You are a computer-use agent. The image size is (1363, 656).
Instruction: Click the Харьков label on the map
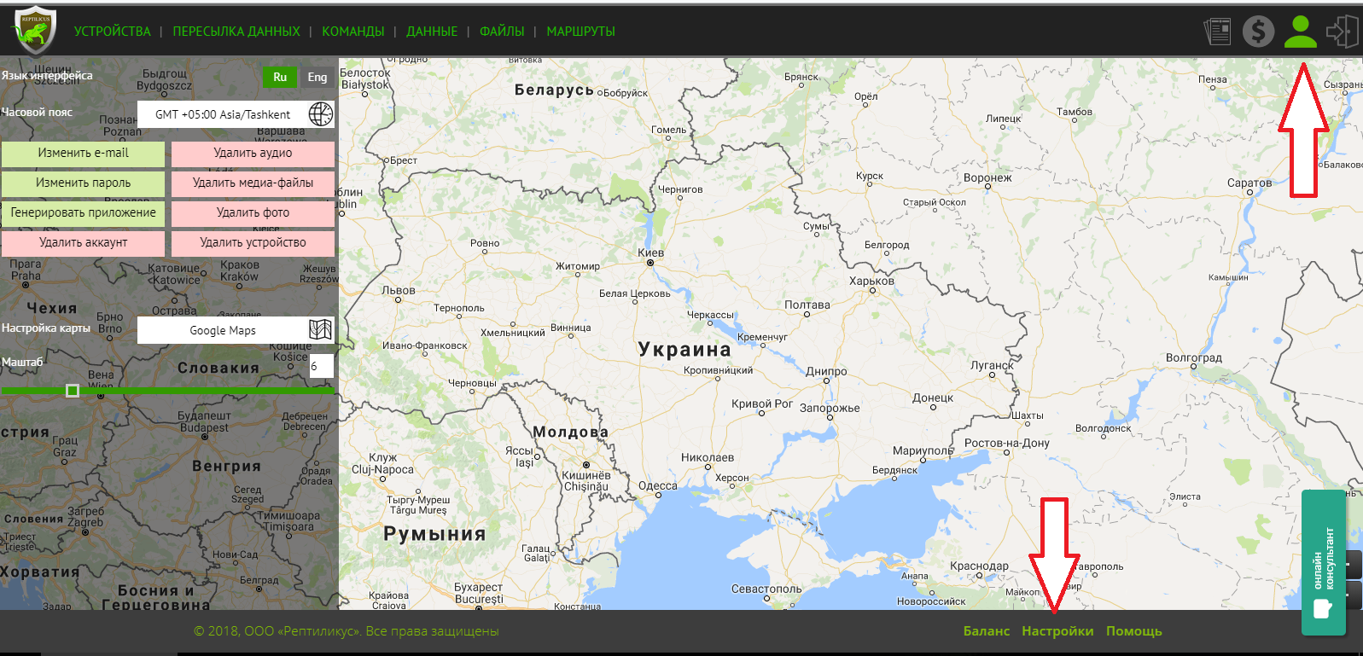coord(871,281)
